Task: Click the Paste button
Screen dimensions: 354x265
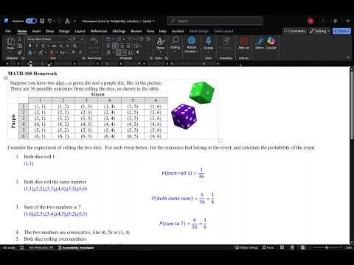Action: point(10,43)
